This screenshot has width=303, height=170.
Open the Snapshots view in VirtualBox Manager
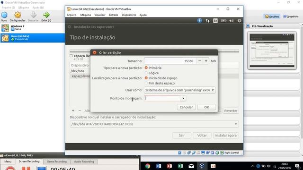coord(291,17)
